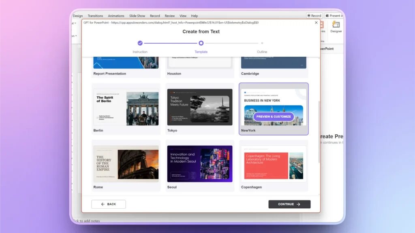The image size is (415, 233).
Task: Open the Transitions ribbon tab
Action: point(95,16)
